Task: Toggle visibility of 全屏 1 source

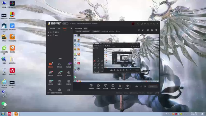Action: (x=48, y=32)
